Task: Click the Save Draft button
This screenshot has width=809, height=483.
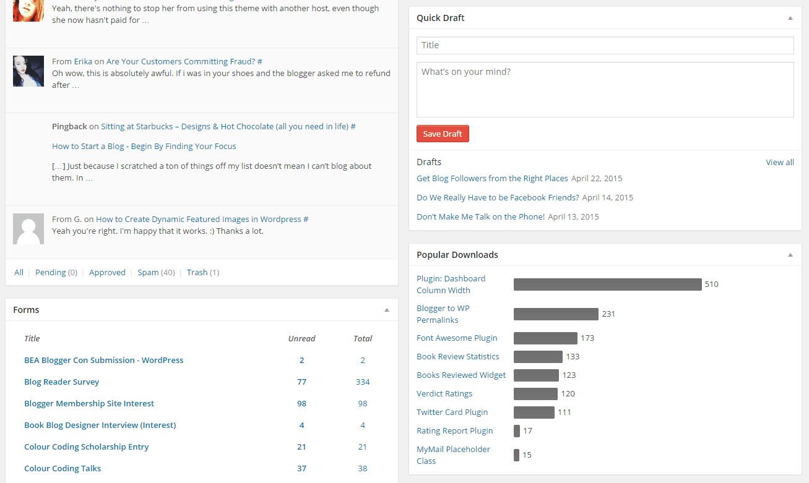Action: point(443,134)
